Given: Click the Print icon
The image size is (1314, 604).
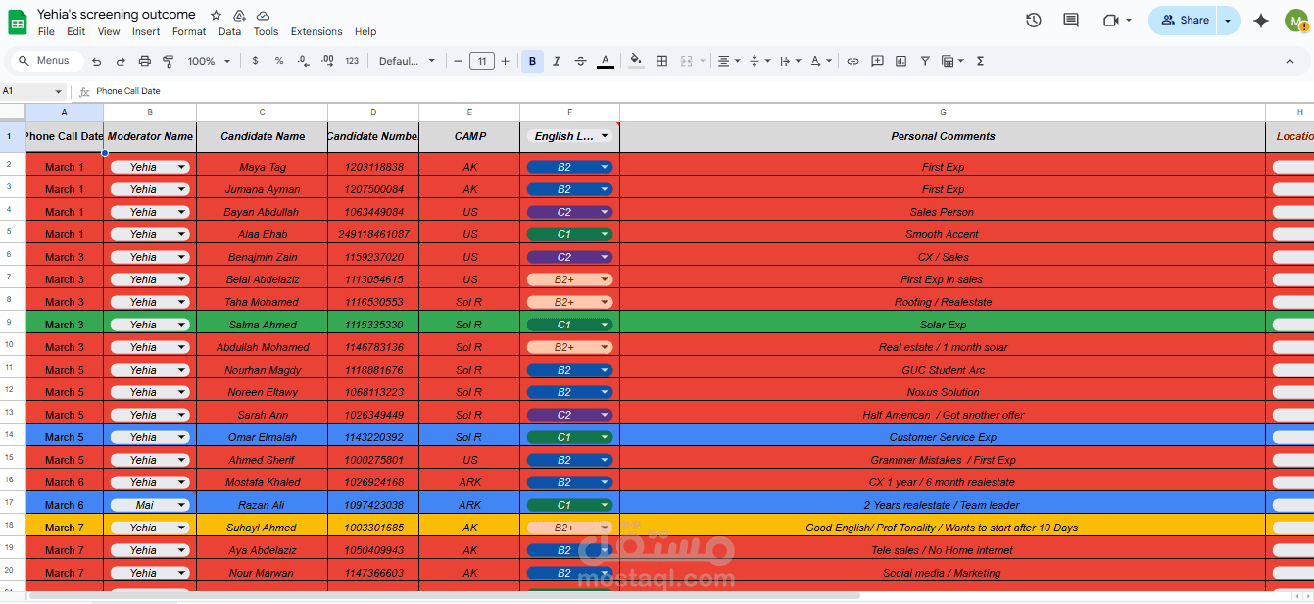Looking at the screenshot, I should [x=145, y=61].
